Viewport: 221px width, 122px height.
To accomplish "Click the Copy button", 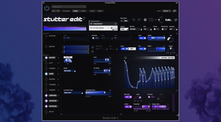I will (75, 11).
